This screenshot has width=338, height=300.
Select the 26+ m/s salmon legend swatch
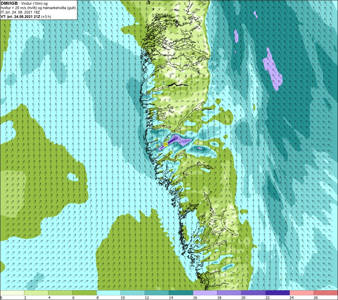(x=326, y=293)
